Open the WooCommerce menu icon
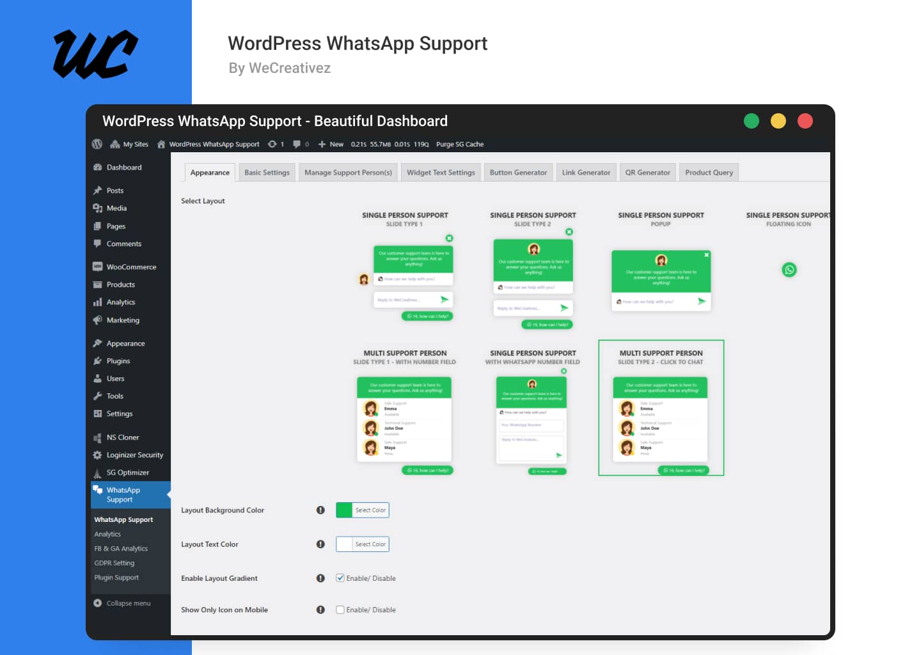 [98, 267]
